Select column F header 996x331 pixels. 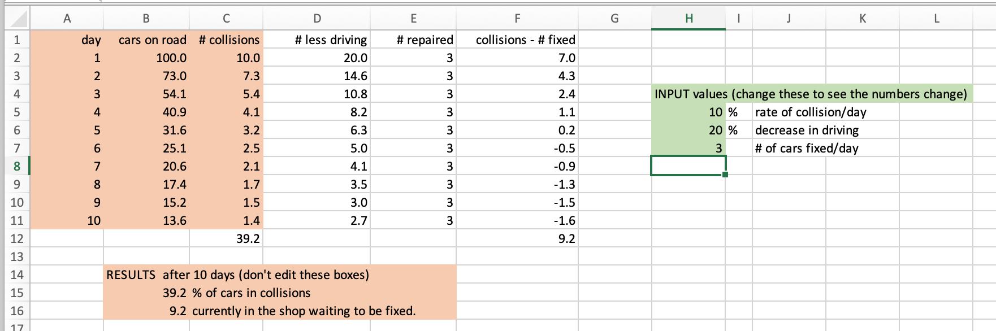click(517, 19)
